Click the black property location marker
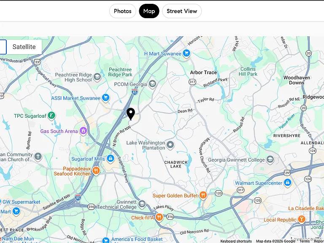 tap(131, 114)
